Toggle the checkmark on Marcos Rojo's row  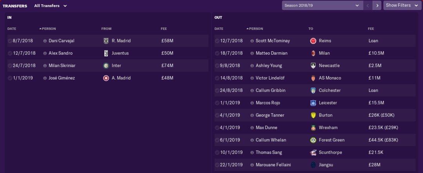217,103
